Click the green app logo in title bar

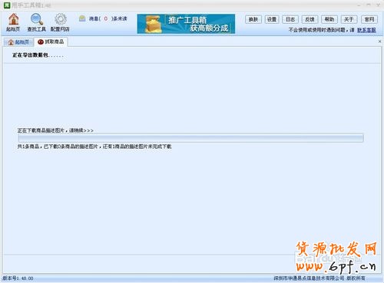(7, 5)
